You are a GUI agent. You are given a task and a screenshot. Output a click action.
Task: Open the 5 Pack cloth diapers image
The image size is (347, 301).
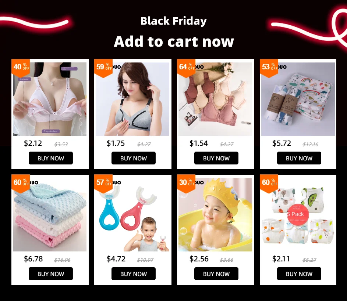(298, 215)
